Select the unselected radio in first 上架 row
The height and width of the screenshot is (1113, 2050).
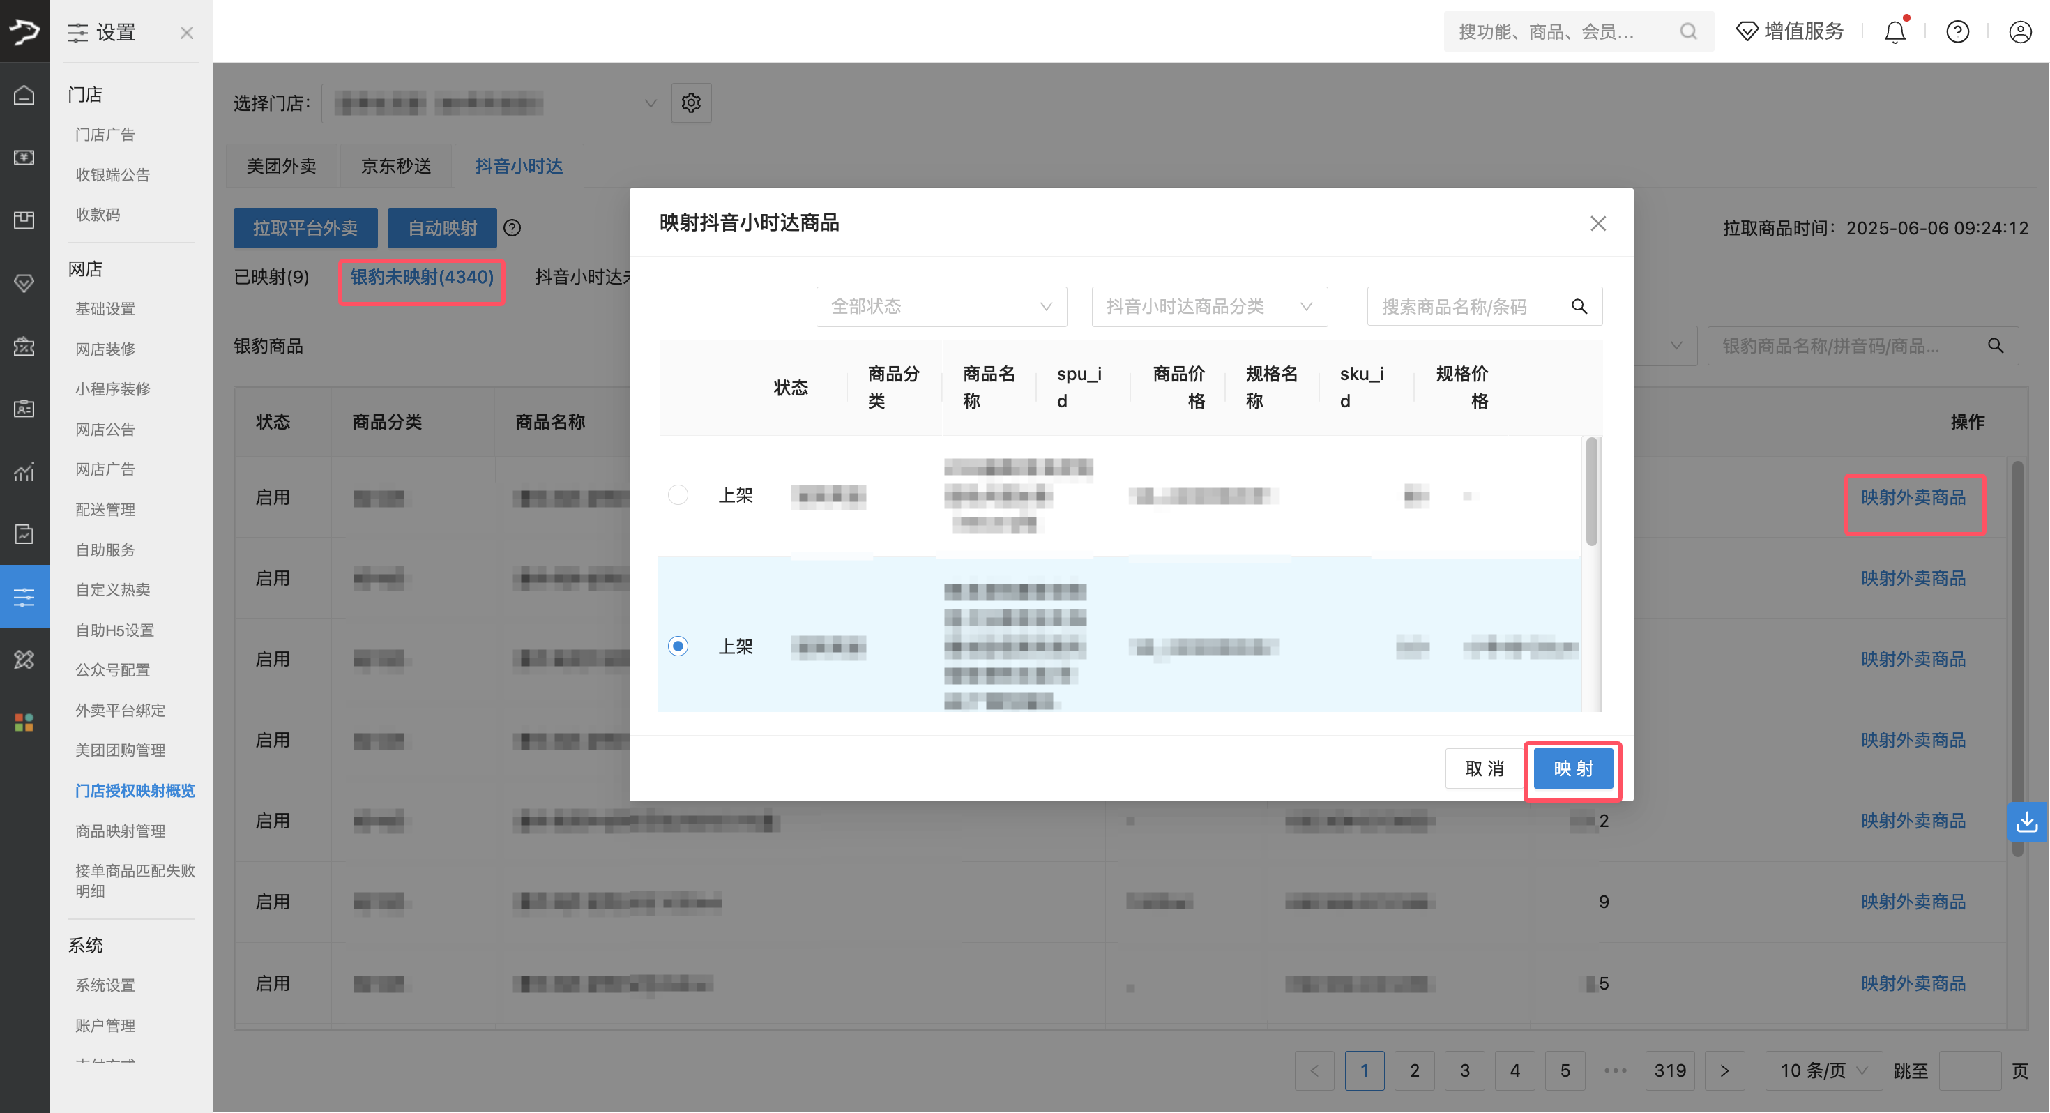(x=678, y=495)
